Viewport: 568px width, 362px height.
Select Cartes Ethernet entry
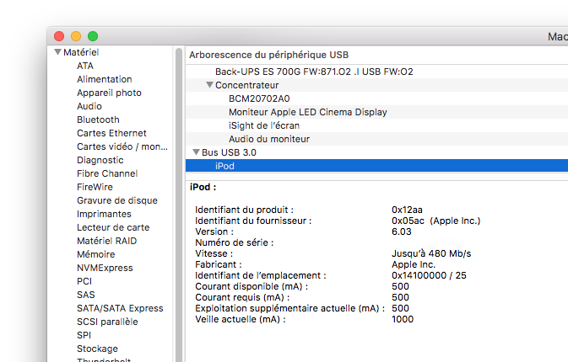pos(111,133)
